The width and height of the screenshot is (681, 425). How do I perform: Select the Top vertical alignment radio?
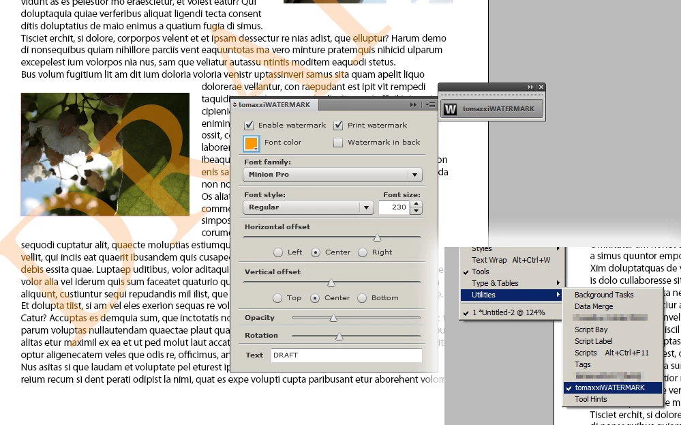point(277,298)
